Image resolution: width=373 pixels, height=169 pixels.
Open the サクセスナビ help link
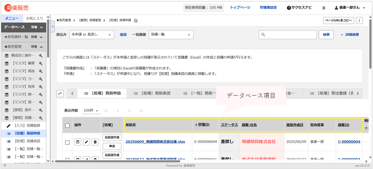pos(299,8)
